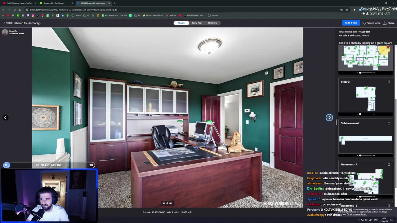The height and width of the screenshot is (223, 397).
Task: Zoom out Floor 3 plan with minus
Action: 357,114
